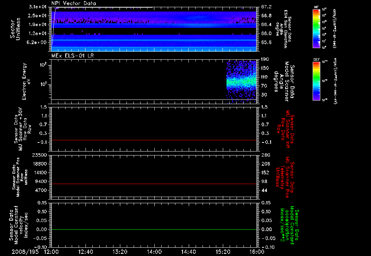Click the 1.9e+01 sector tick value
Screen dimensions: 371x256
[x=37, y=25]
